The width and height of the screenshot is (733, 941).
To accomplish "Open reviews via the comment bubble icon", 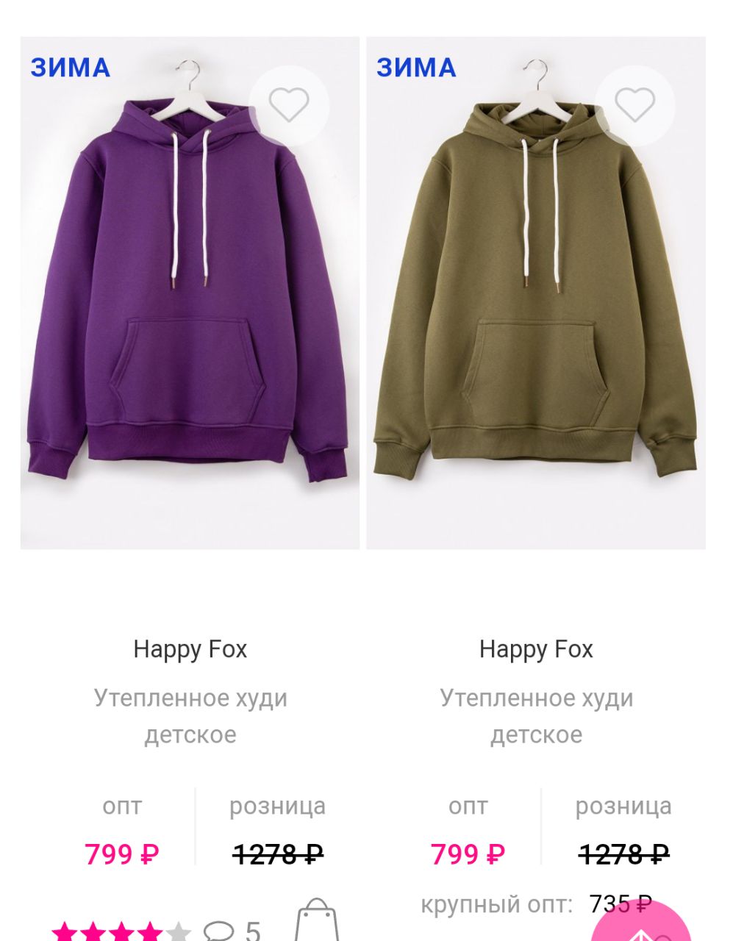I will coord(218,931).
